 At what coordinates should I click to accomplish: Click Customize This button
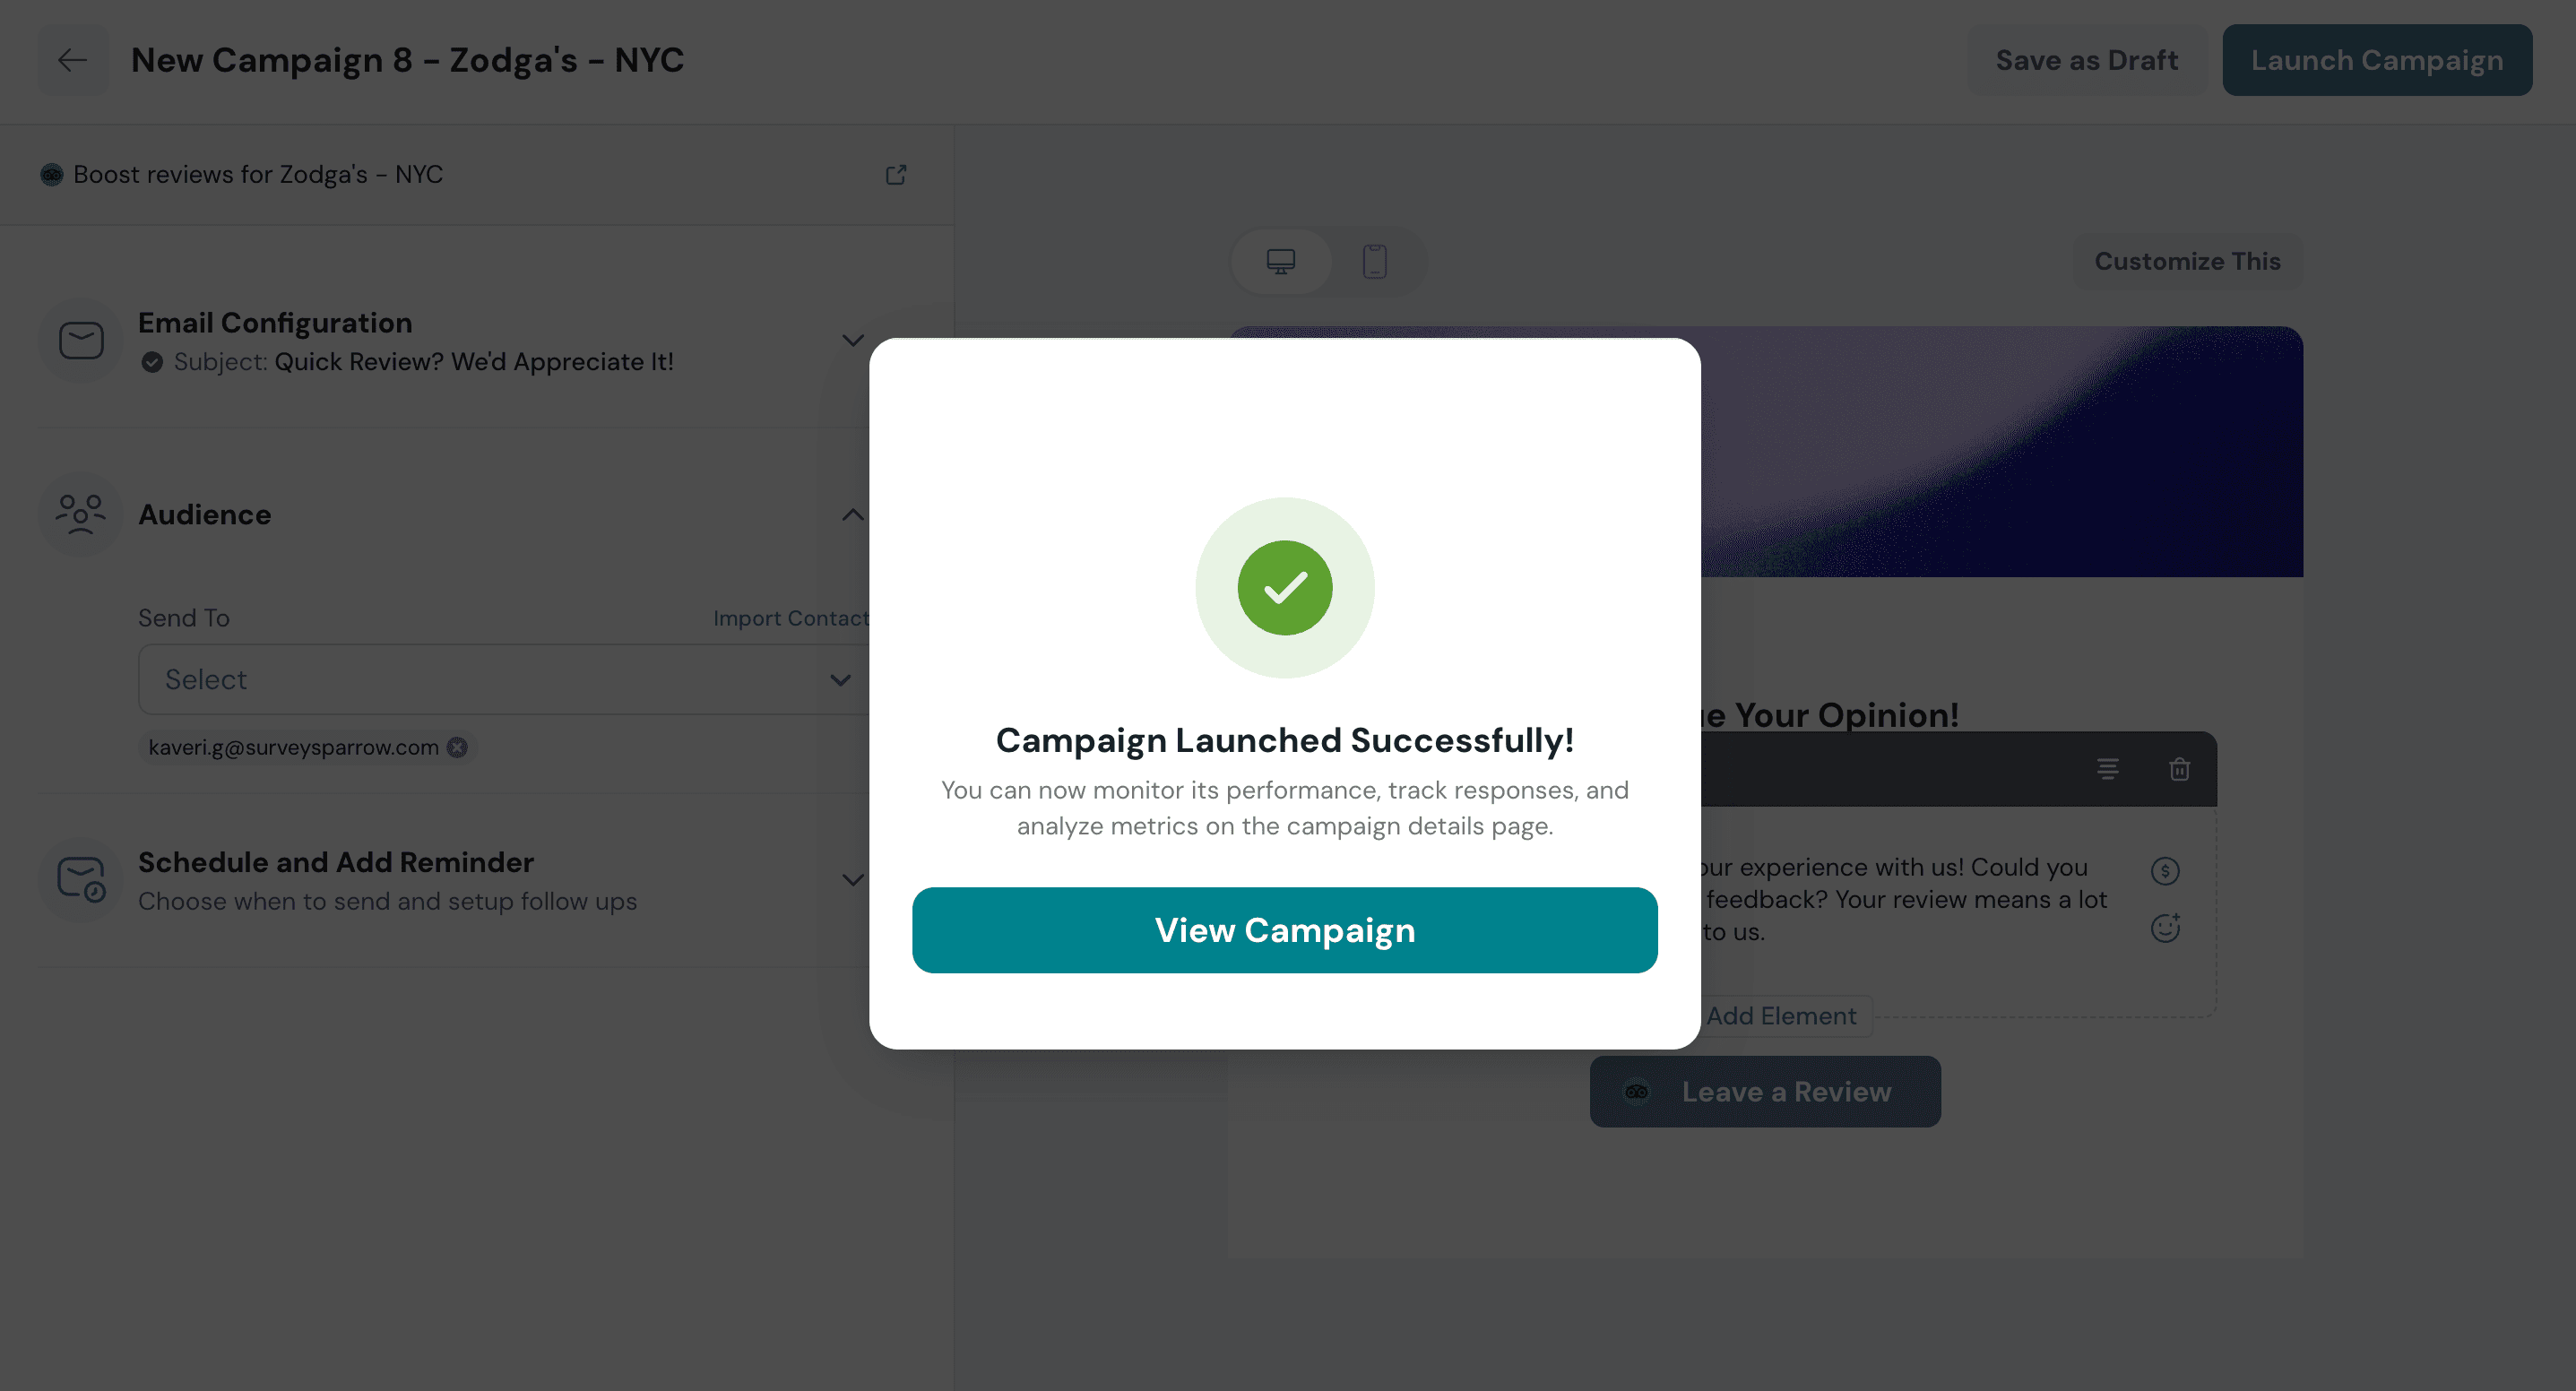pos(2187,262)
